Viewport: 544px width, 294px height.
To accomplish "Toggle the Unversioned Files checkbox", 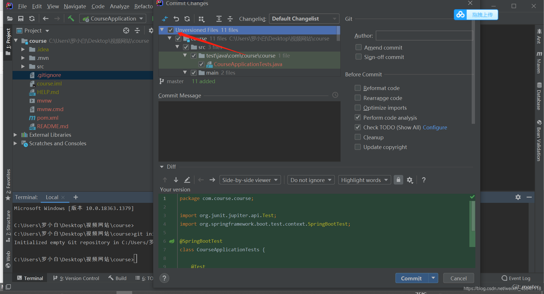I will pos(171,30).
